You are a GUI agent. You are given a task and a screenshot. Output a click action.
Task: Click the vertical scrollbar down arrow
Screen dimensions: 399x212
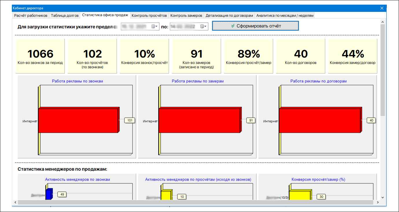point(383,197)
